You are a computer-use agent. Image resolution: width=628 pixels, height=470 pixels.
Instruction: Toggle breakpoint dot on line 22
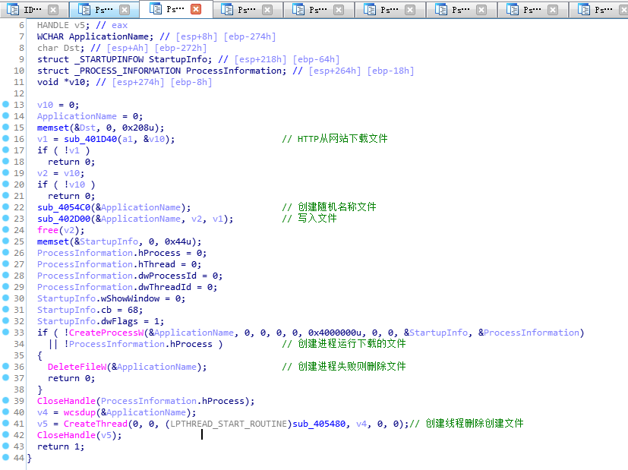click(5, 207)
